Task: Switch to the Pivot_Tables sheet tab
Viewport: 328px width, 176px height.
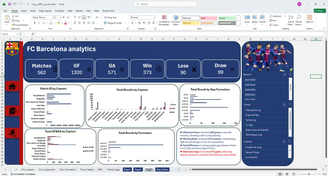Action: (x=87, y=169)
